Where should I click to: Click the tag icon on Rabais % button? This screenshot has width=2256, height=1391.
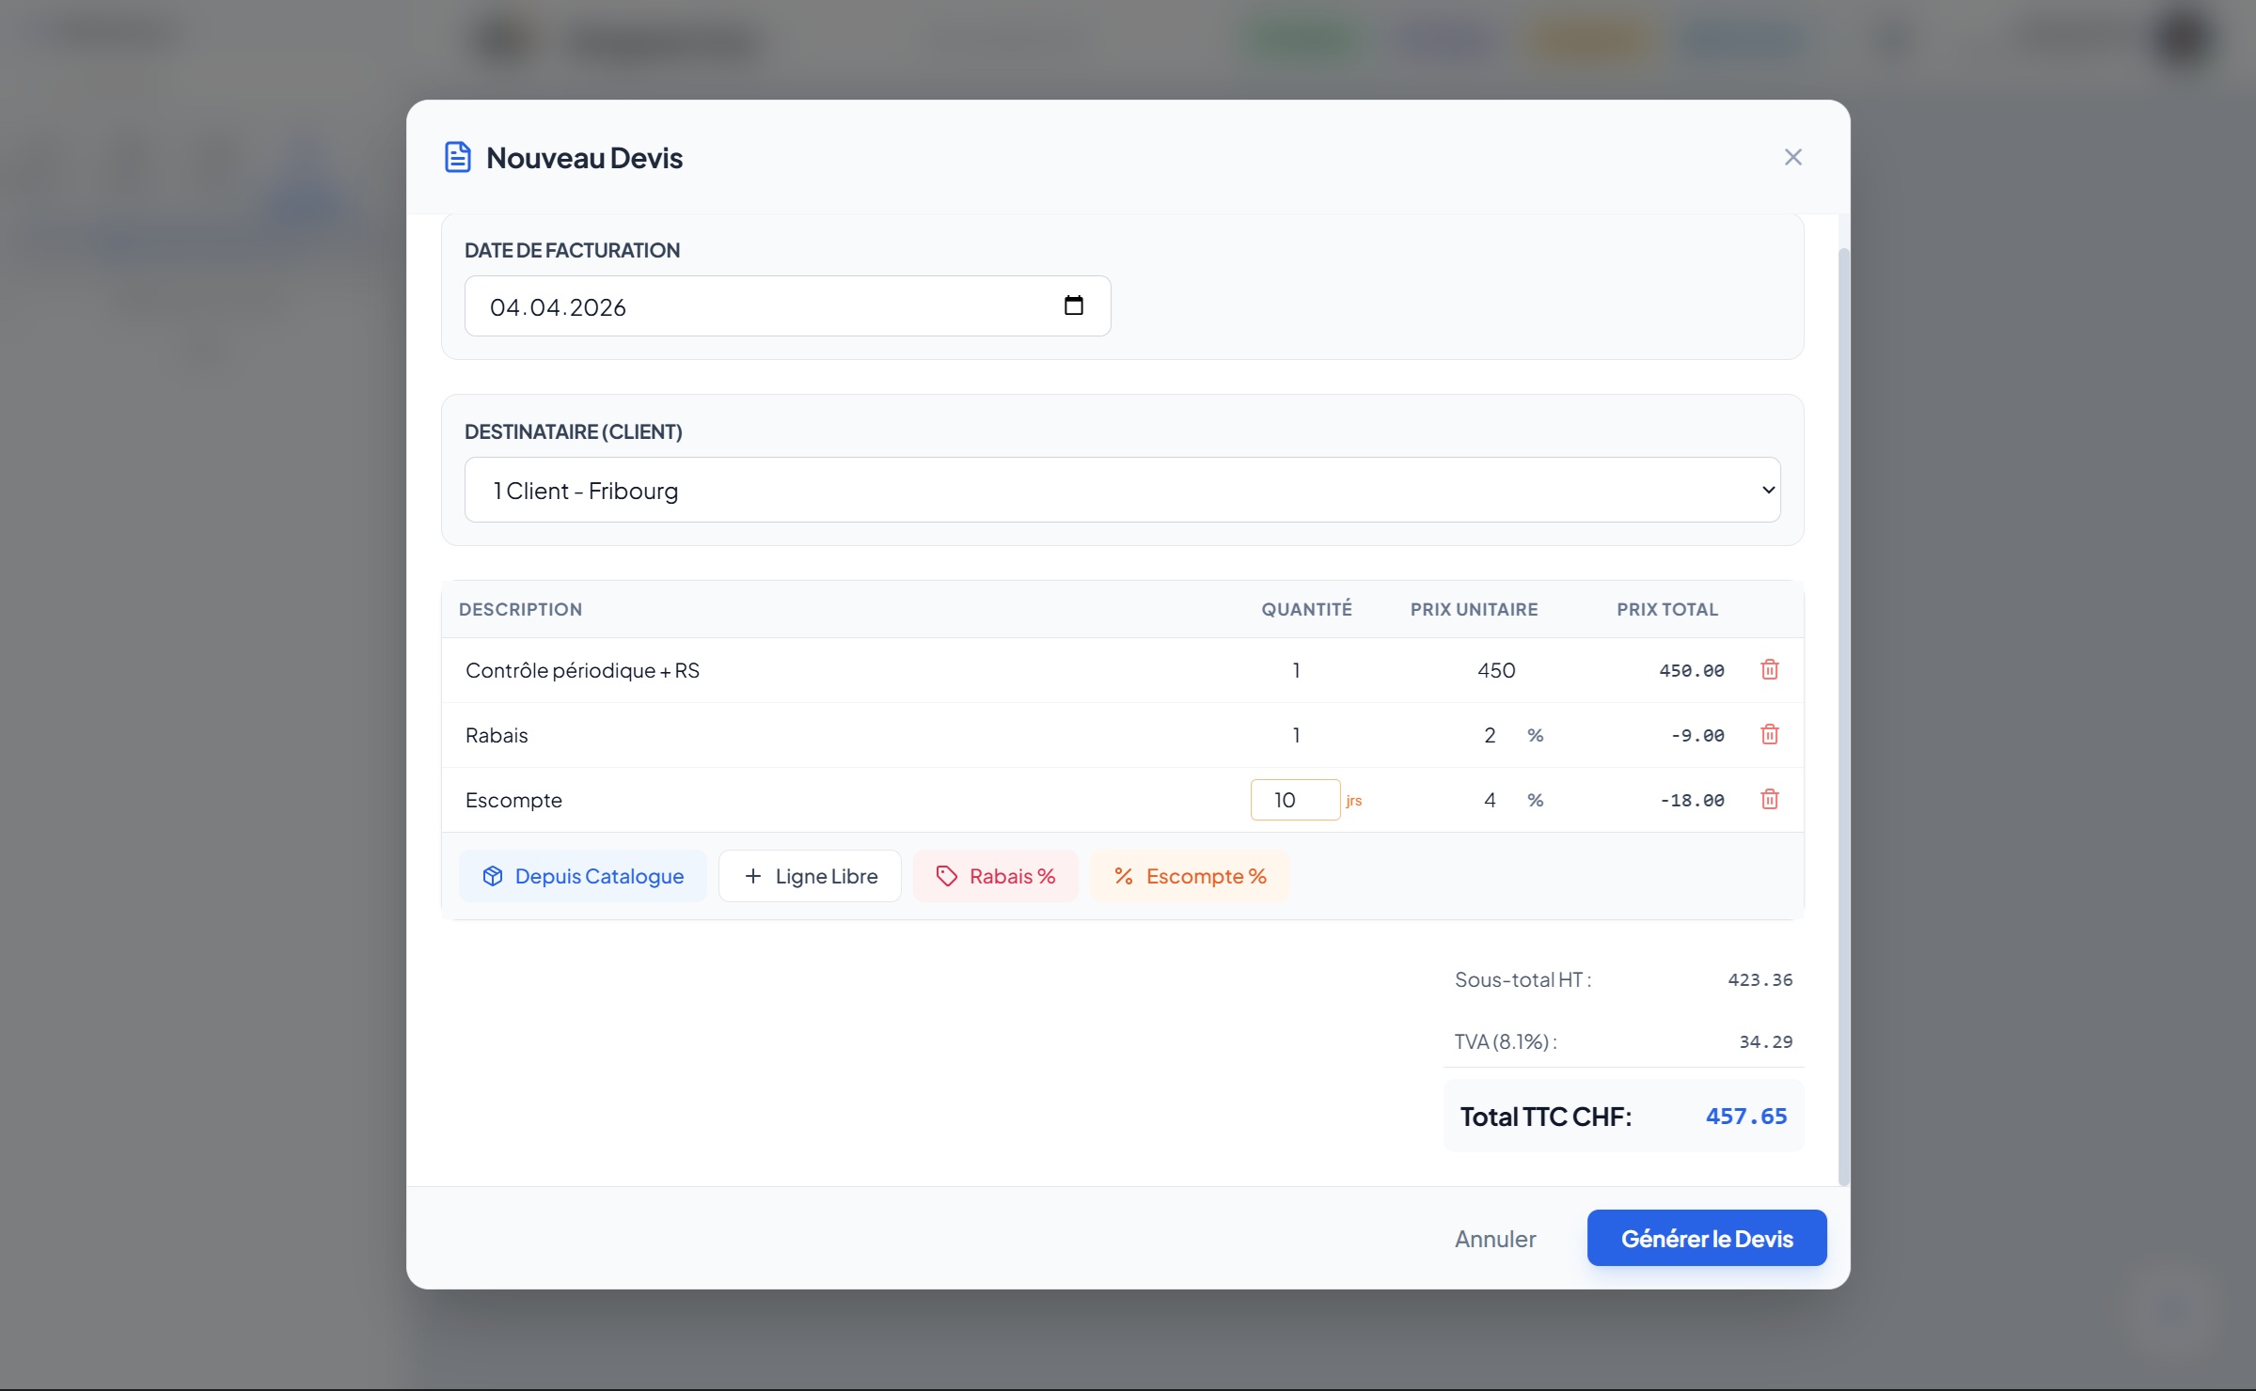pos(946,876)
